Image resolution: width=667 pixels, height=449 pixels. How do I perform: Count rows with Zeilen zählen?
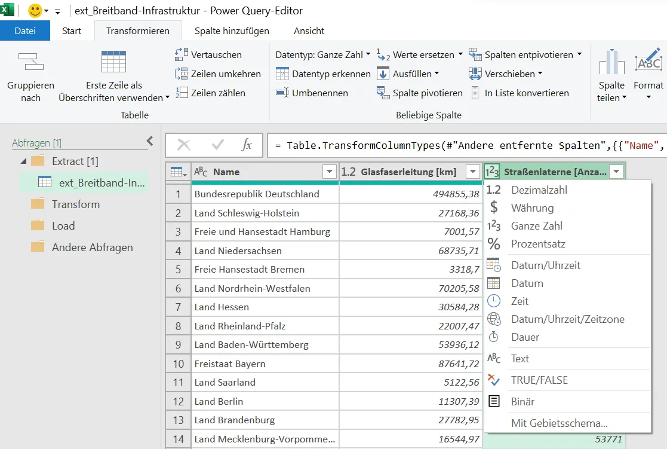pos(210,93)
